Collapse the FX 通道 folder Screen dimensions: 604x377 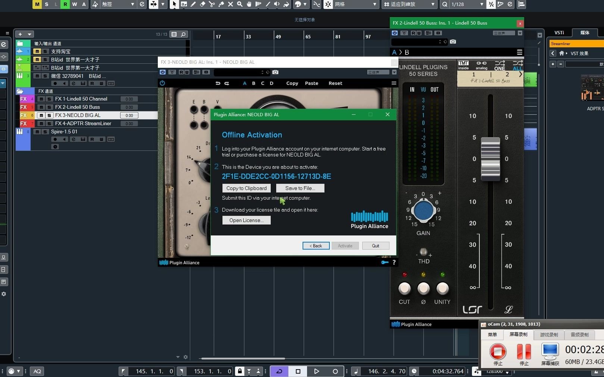tap(20, 91)
